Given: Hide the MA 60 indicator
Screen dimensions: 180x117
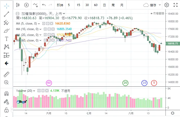Looking at the screenshot, I should tap(45, 40).
